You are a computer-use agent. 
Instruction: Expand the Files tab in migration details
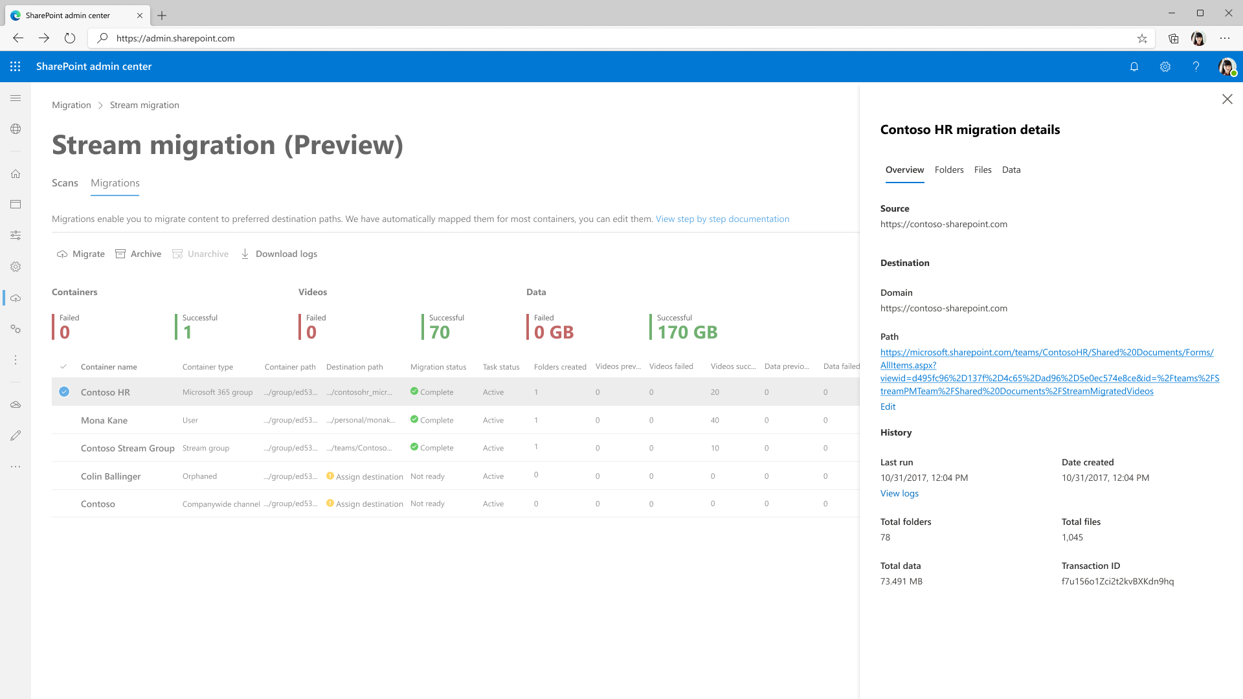coord(983,170)
